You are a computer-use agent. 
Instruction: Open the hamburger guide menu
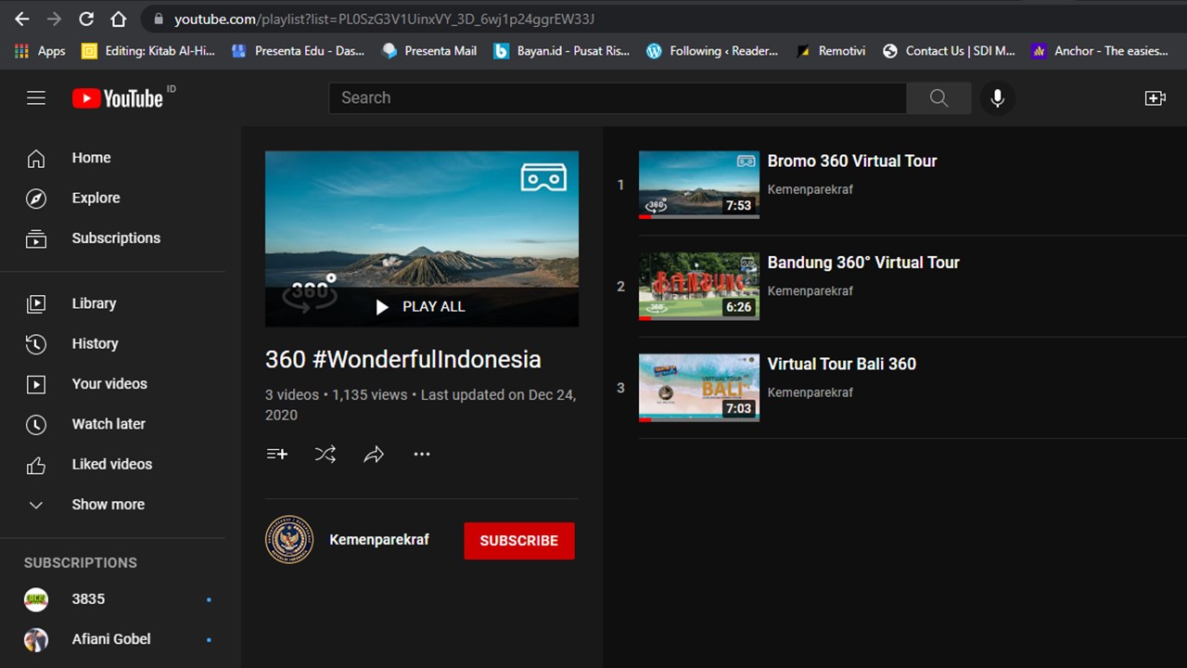tap(36, 98)
